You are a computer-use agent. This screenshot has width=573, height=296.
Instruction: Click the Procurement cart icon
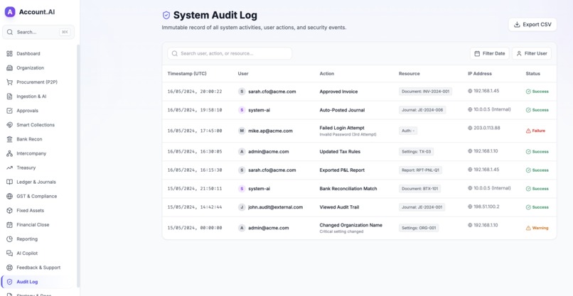tap(9, 82)
